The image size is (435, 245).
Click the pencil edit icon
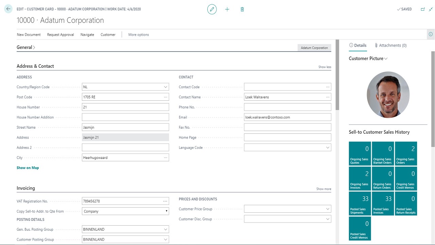pyautogui.click(x=212, y=9)
